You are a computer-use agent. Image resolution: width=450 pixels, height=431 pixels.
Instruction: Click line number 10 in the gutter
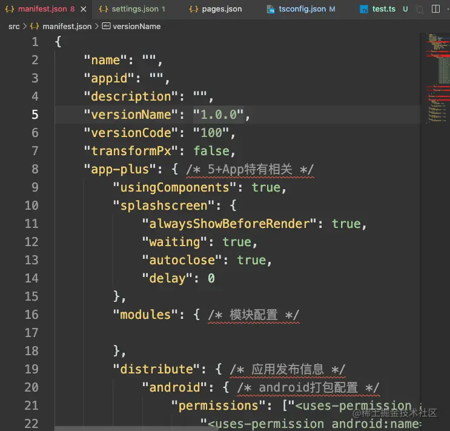pyautogui.click(x=31, y=205)
